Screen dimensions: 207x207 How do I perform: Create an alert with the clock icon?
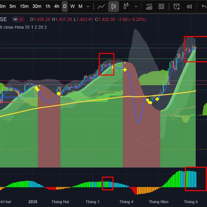(x=177, y=7)
